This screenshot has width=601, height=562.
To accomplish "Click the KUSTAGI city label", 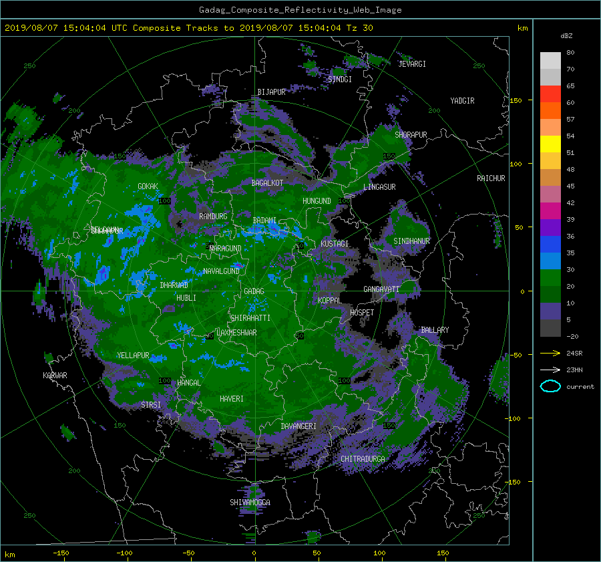I will coord(335,244).
